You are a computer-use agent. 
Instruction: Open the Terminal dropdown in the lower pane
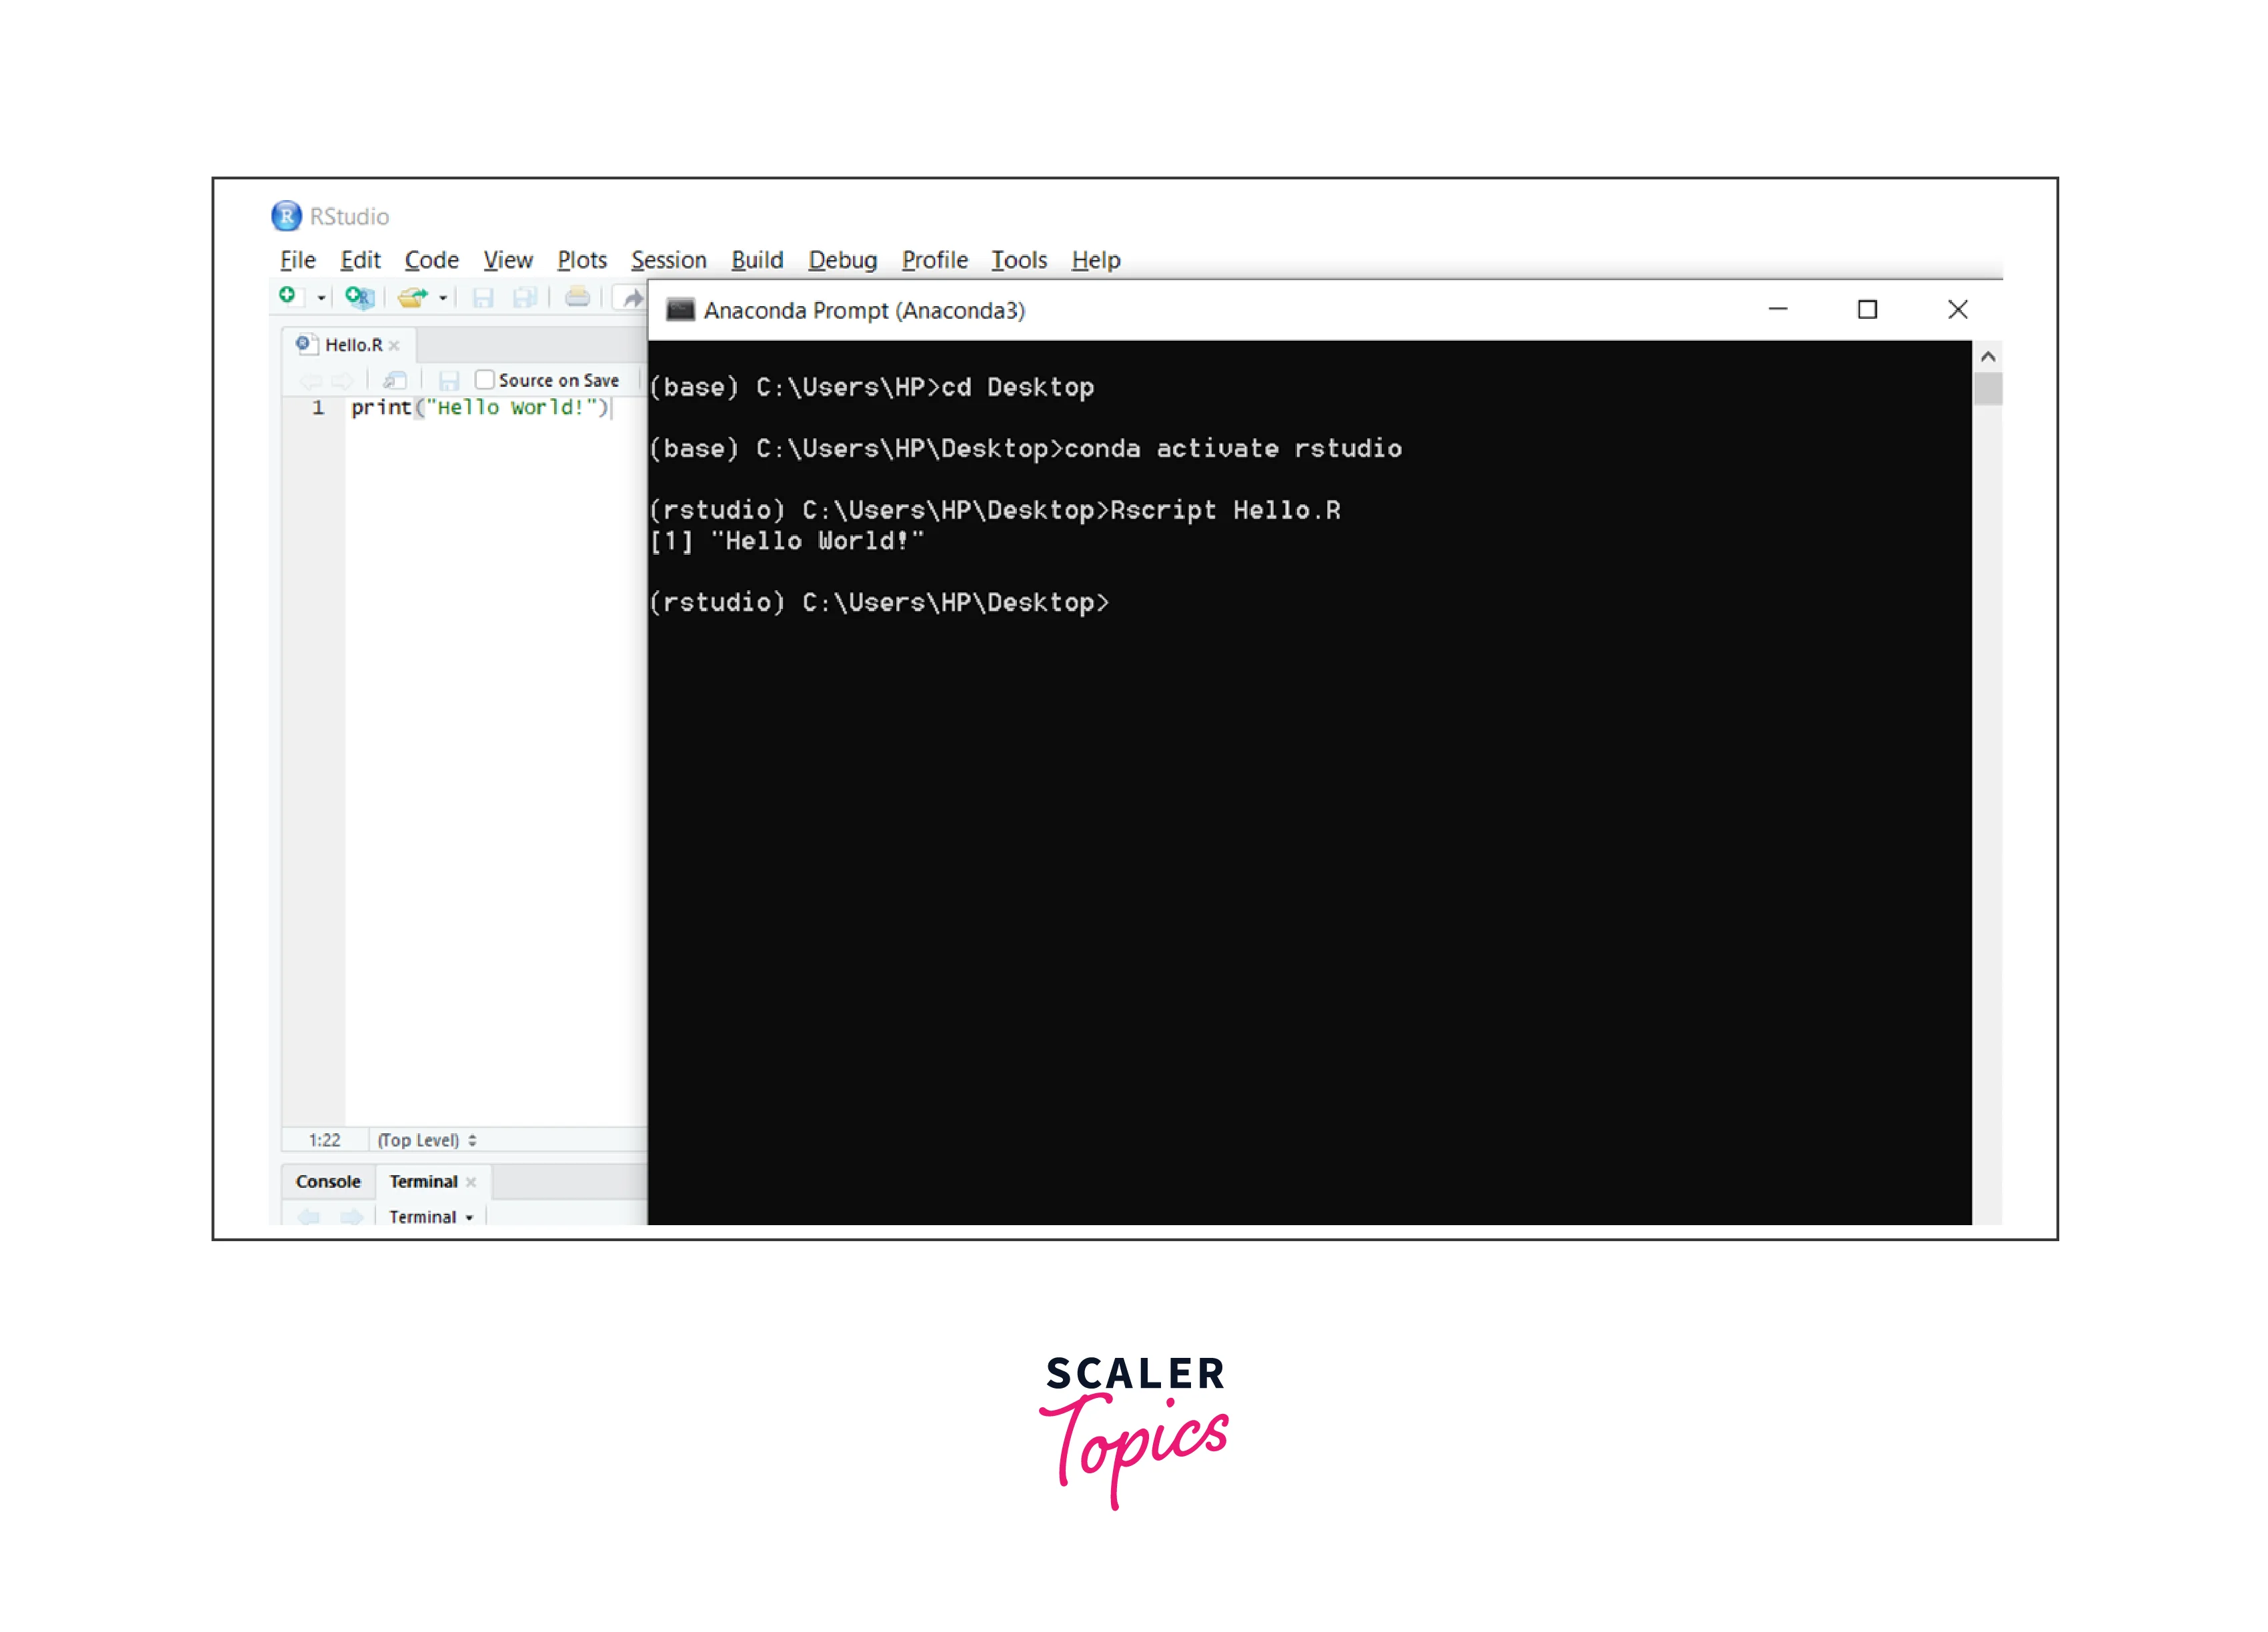(431, 1217)
